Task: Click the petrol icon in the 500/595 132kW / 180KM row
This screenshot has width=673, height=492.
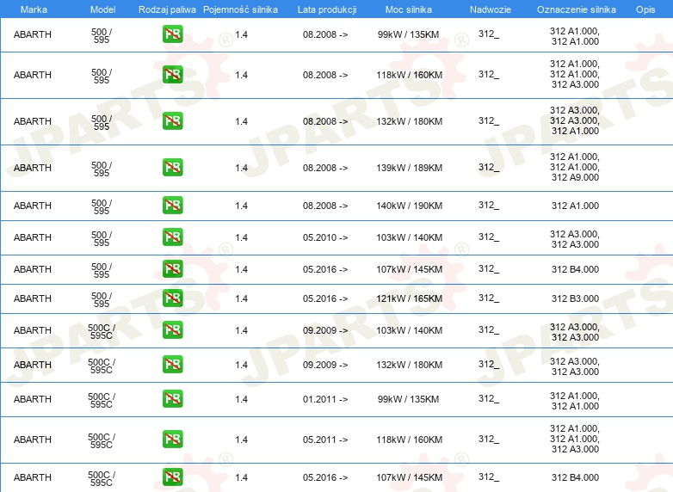Action: pyautogui.click(x=172, y=121)
